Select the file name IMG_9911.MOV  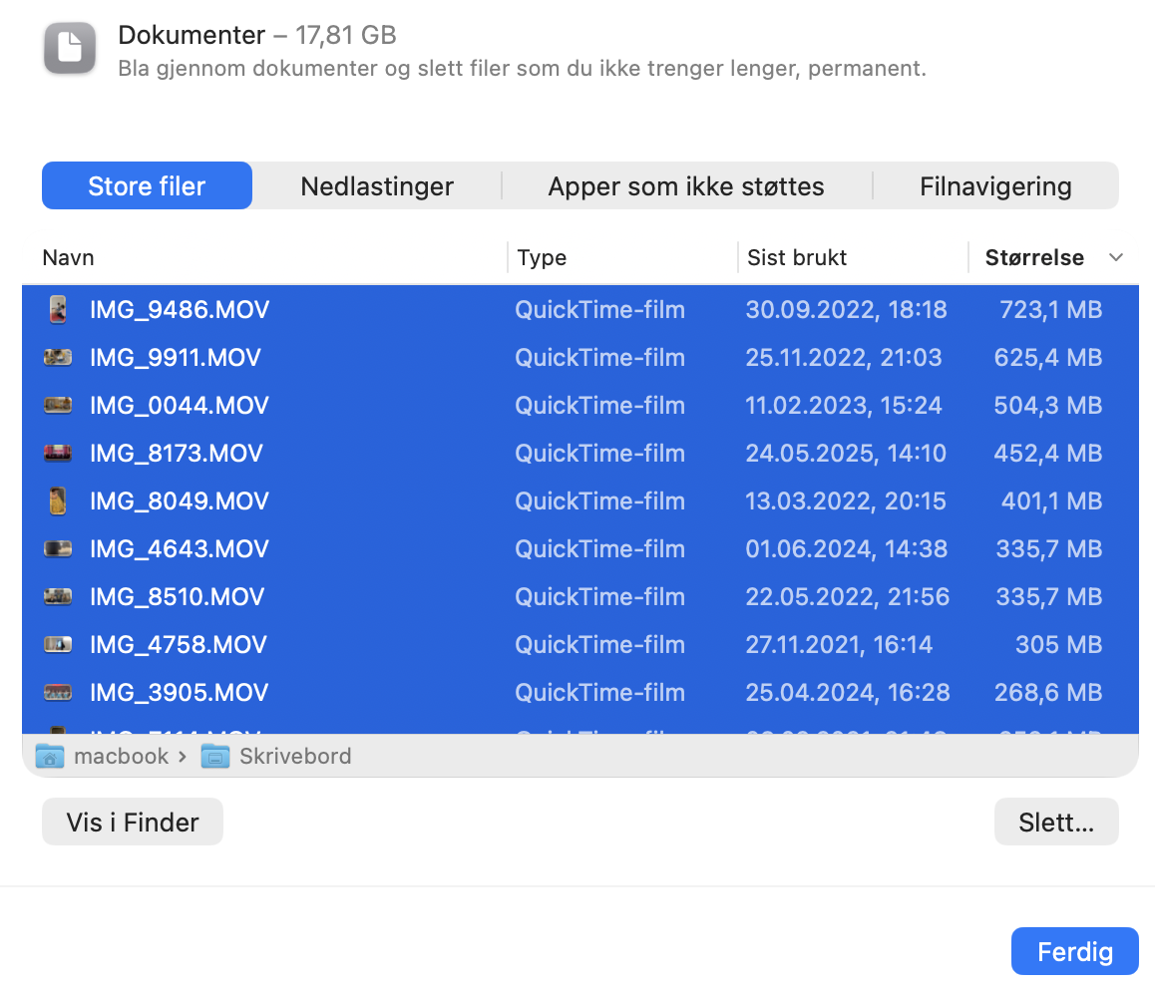(176, 358)
